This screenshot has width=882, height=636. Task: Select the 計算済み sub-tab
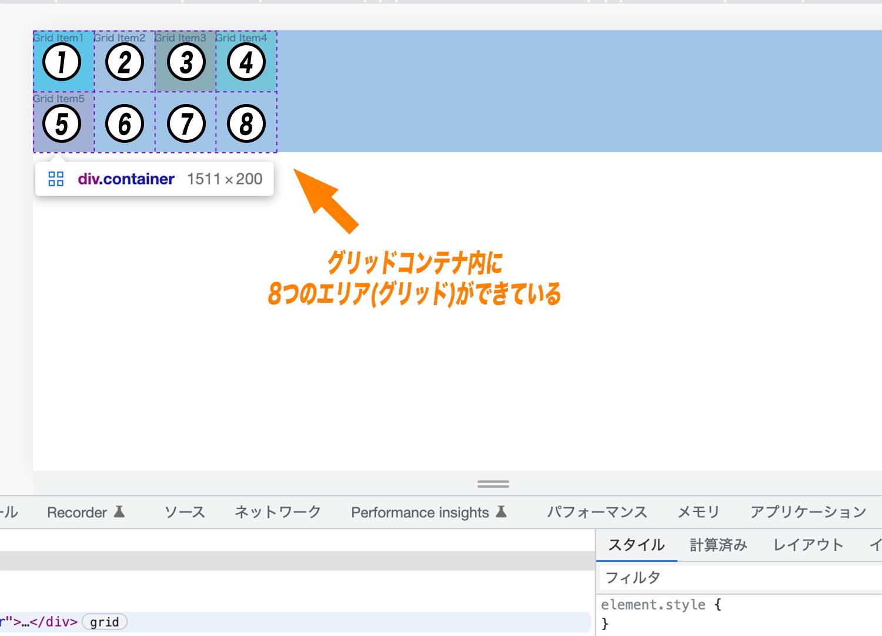tap(719, 545)
